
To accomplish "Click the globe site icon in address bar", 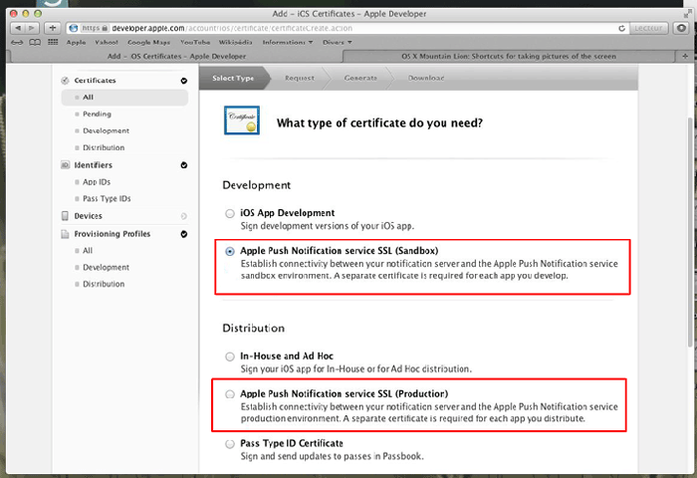I will [x=74, y=28].
